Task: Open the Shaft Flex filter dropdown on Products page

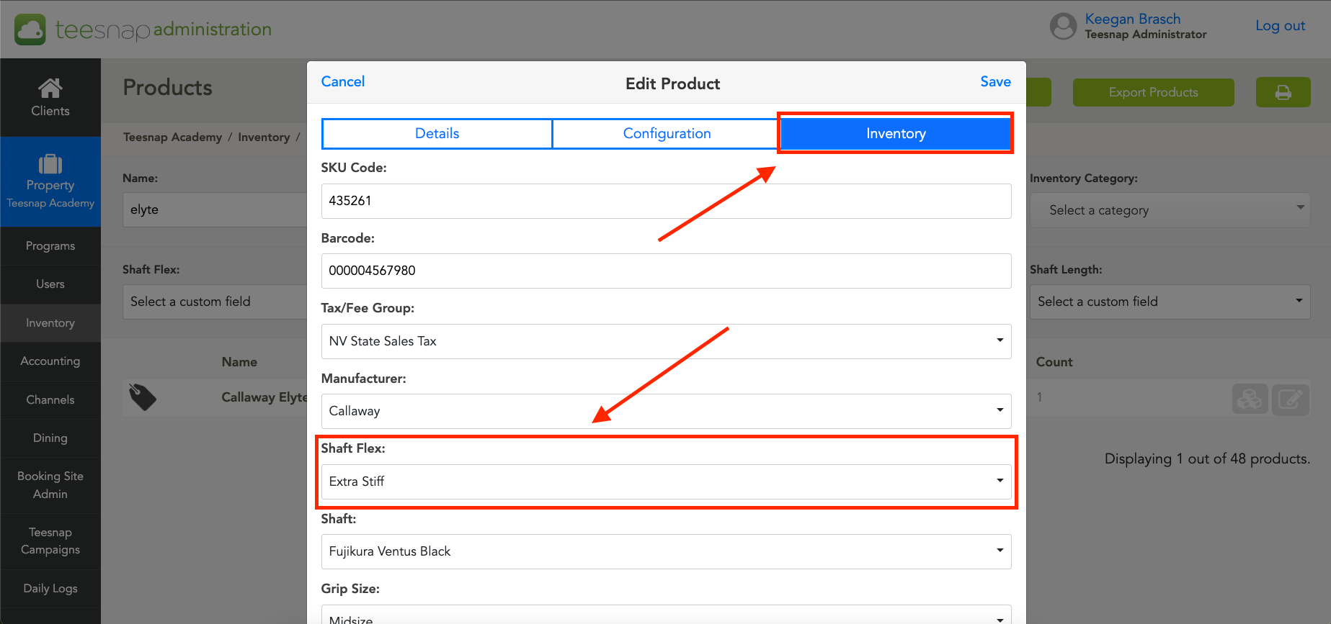Action: point(215,302)
